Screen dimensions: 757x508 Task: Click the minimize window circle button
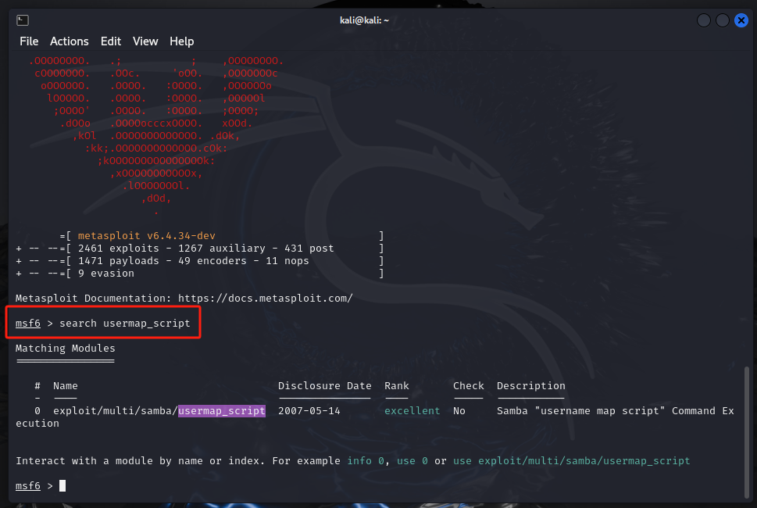tap(703, 20)
